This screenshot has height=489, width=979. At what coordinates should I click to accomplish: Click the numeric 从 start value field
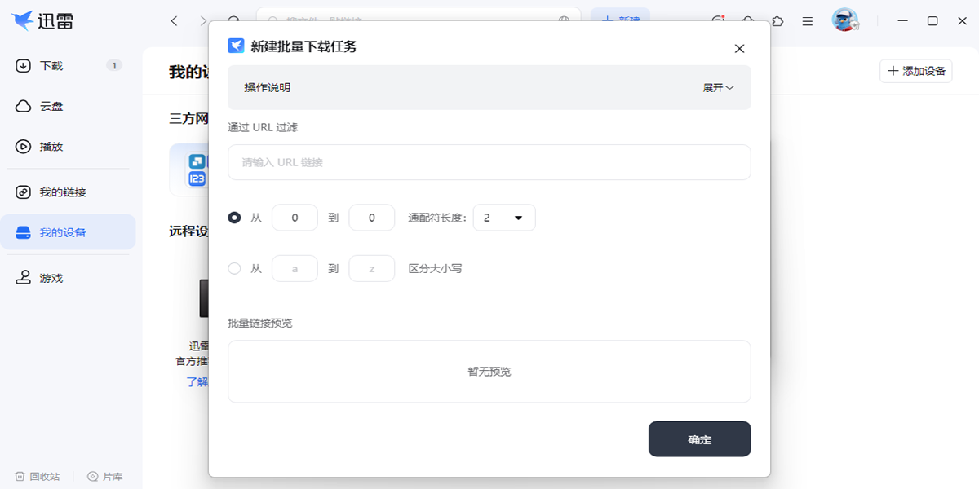pyautogui.click(x=295, y=218)
